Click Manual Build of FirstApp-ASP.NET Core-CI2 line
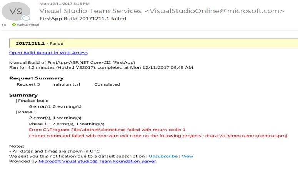 [72, 62]
